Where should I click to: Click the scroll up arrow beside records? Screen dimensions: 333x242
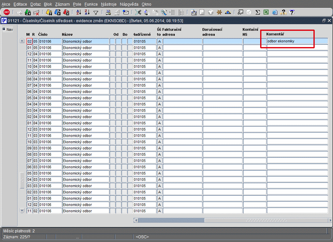pyautogui.click(x=22, y=41)
